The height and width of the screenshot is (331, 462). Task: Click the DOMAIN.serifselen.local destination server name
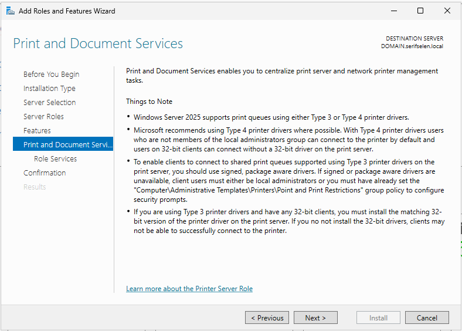pos(412,46)
